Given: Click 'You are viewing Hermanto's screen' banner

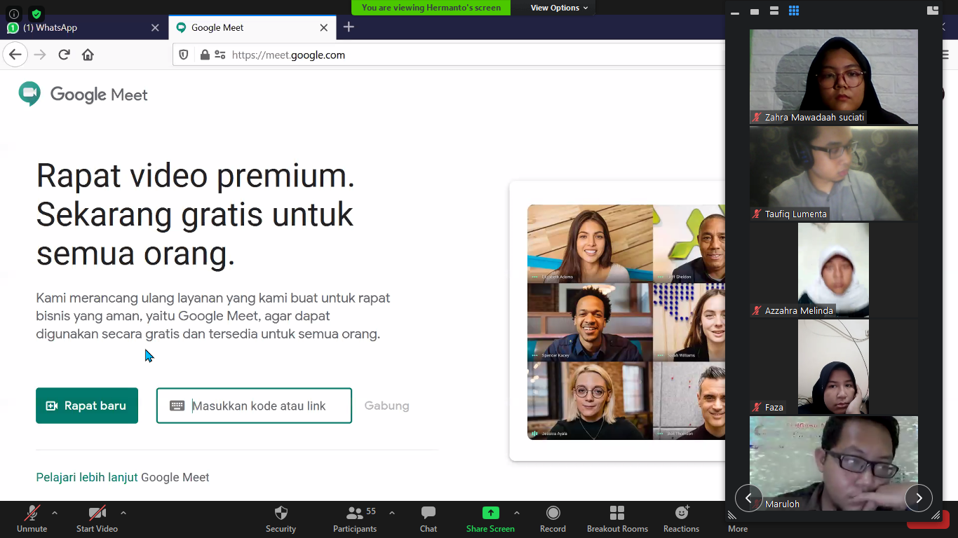Looking at the screenshot, I should point(431,8).
